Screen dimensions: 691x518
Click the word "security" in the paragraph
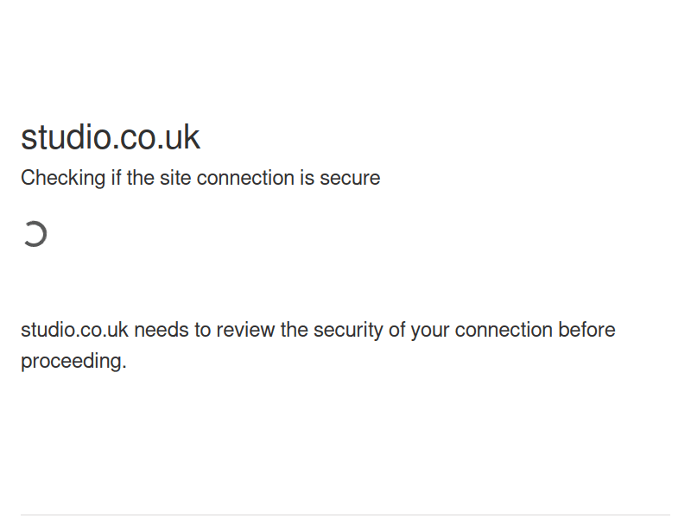[347, 330]
